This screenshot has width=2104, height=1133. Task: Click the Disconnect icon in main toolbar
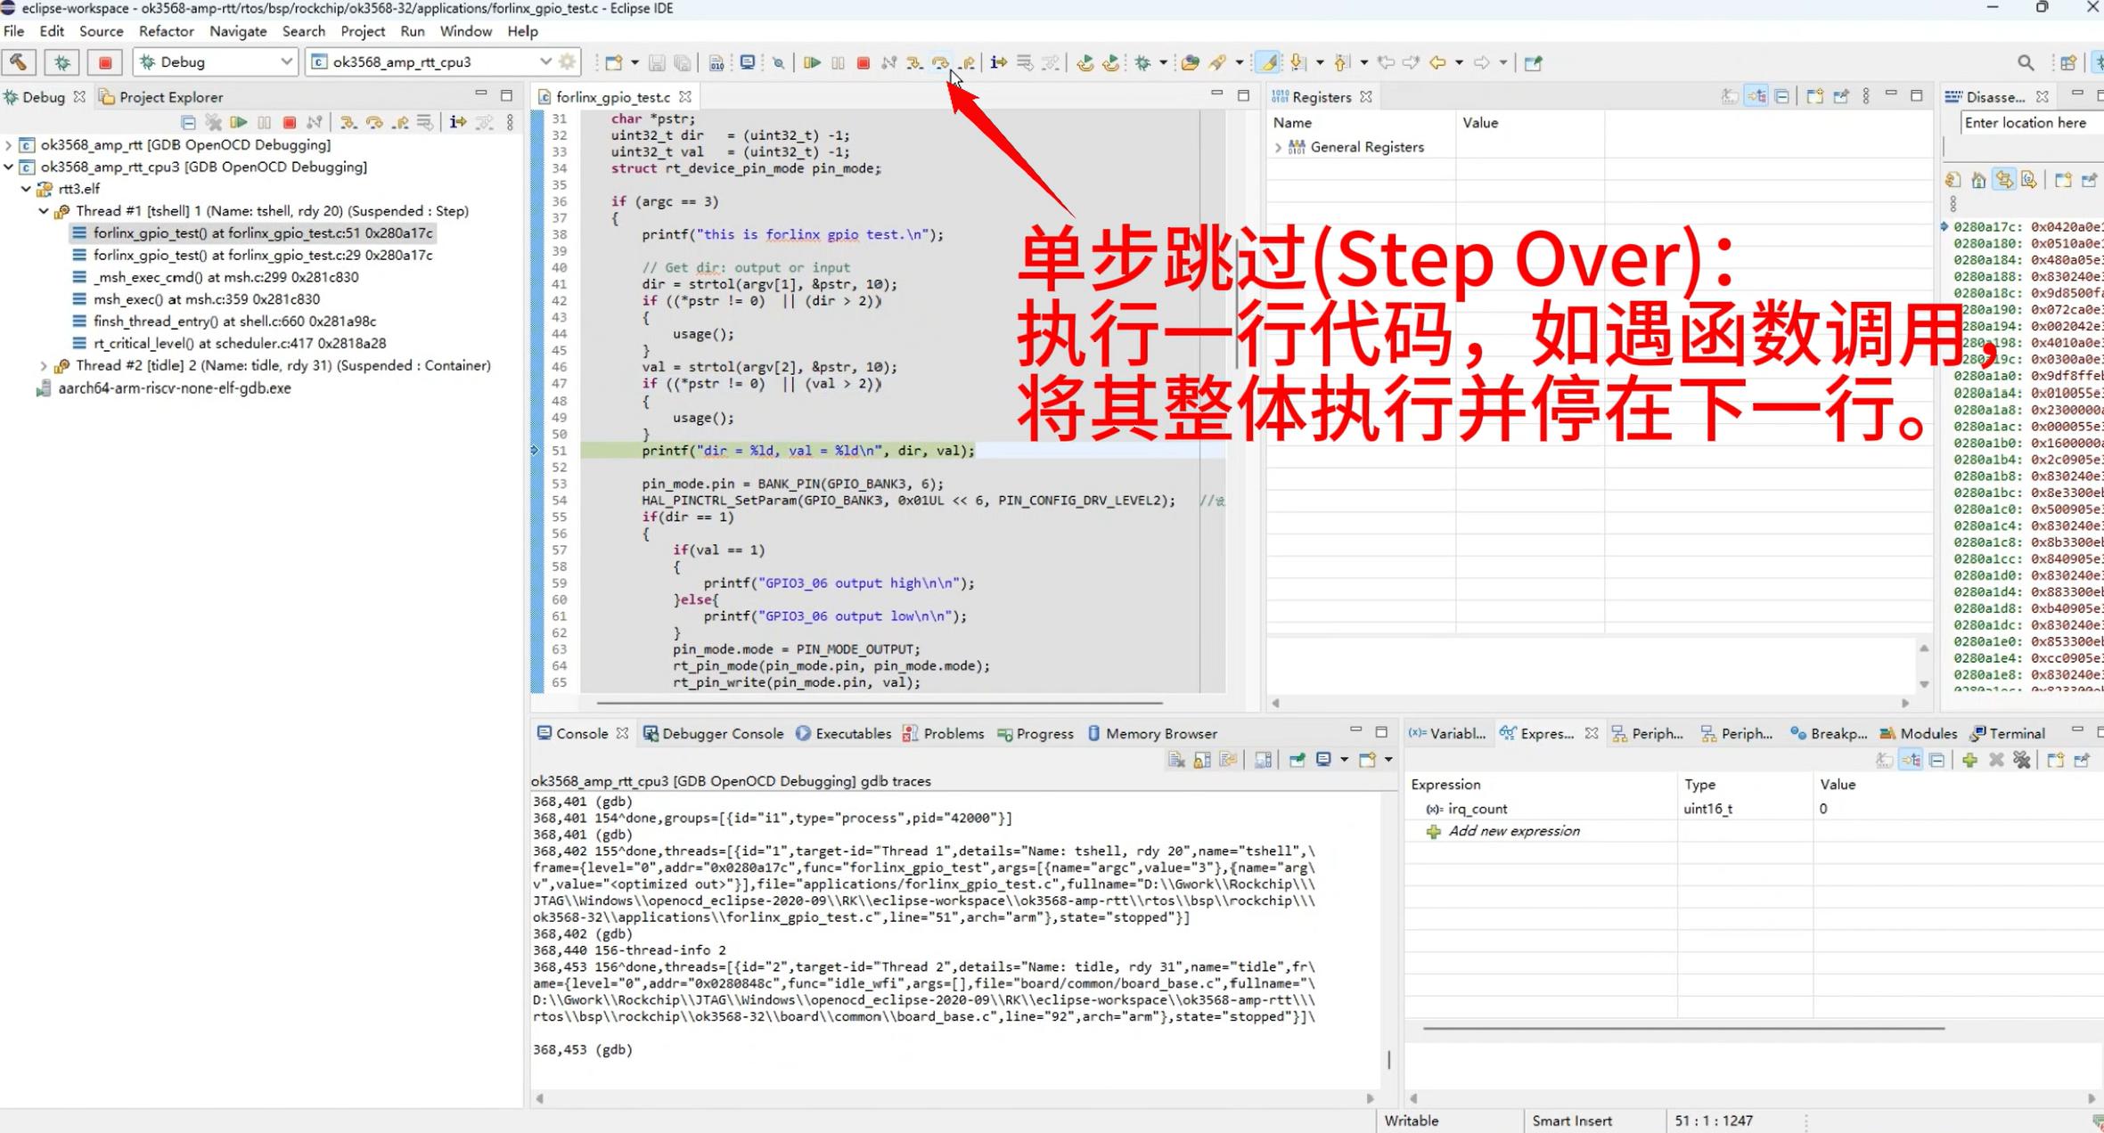(x=888, y=62)
